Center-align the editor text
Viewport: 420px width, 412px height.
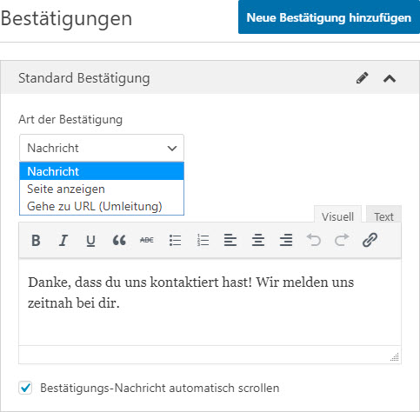[x=258, y=240]
